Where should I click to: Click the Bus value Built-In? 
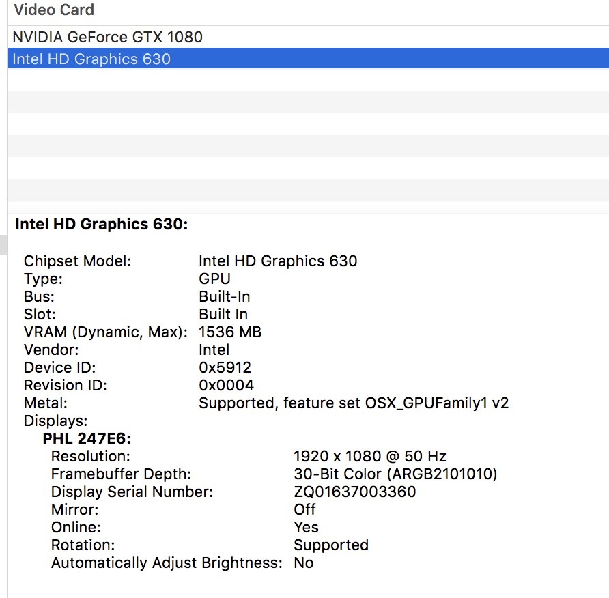[x=224, y=296]
